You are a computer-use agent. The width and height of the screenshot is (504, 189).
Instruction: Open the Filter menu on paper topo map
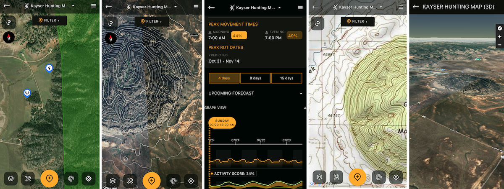(x=357, y=21)
